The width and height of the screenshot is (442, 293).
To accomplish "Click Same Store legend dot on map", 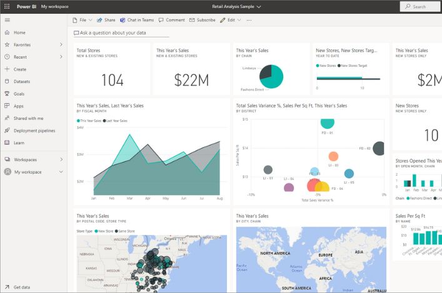I will [x=116, y=231].
